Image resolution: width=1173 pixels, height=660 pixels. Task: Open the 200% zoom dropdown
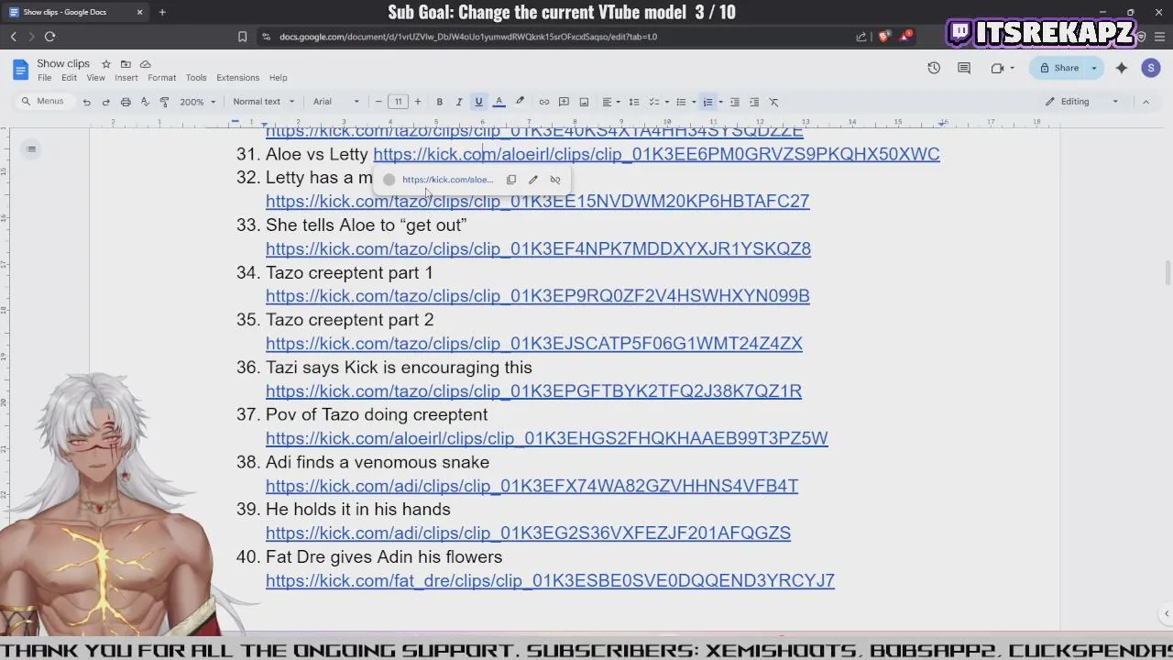pyautogui.click(x=197, y=102)
